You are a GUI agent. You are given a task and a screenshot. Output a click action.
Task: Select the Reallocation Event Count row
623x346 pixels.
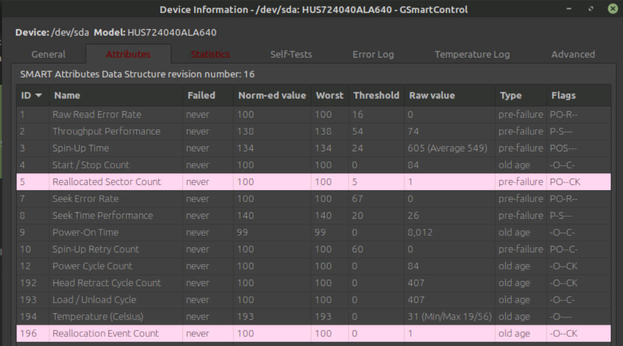[x=106, y=334]
